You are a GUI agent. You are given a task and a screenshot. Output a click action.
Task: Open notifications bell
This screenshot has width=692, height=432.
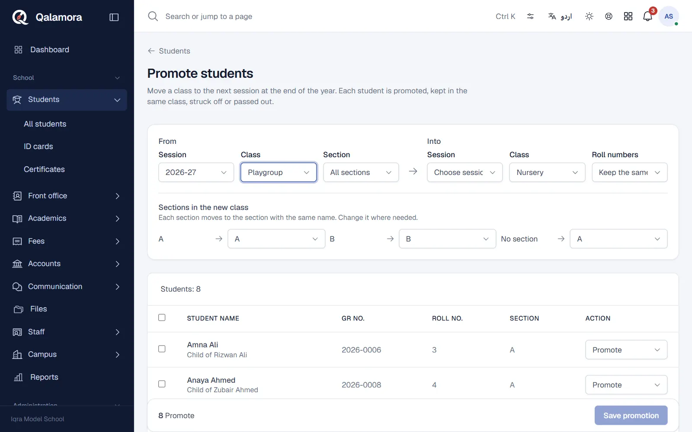647,16
